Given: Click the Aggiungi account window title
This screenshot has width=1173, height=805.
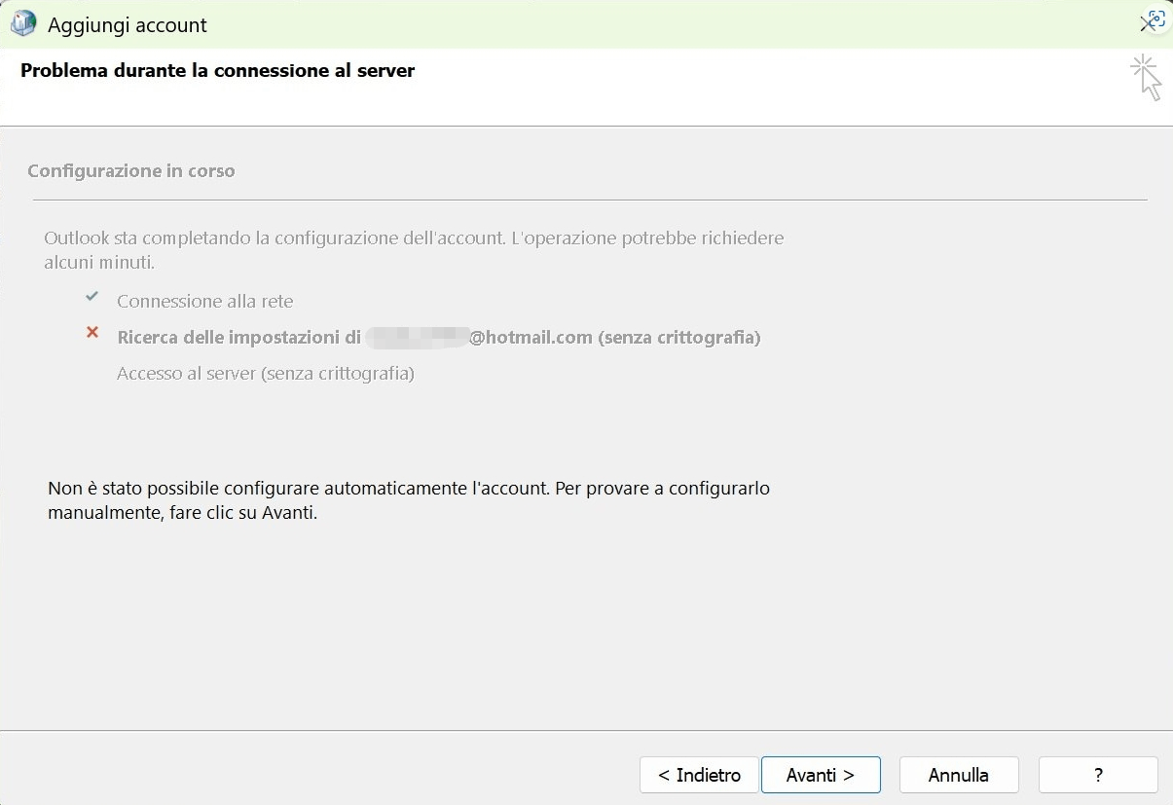Looking at the screenshot, I should point(128,25).
